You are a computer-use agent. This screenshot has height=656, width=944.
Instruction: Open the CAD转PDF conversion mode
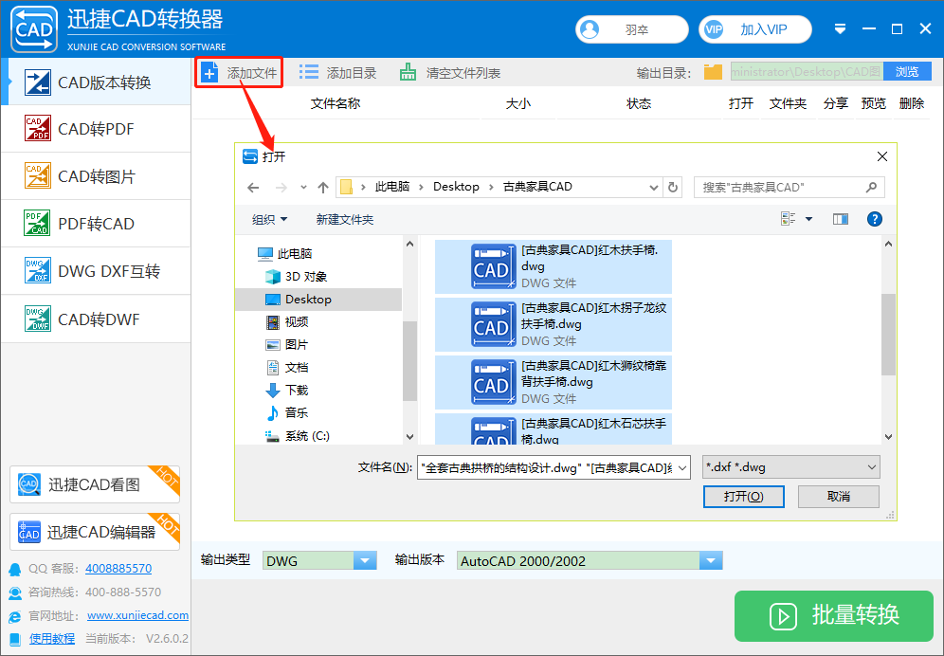click(x=97, y=129)
